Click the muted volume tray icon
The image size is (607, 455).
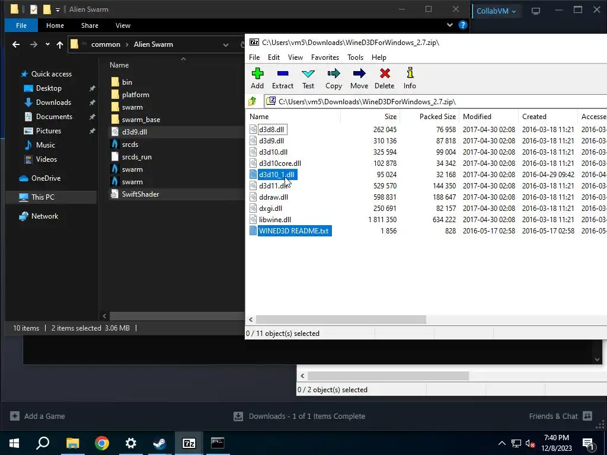pos(531,443)
